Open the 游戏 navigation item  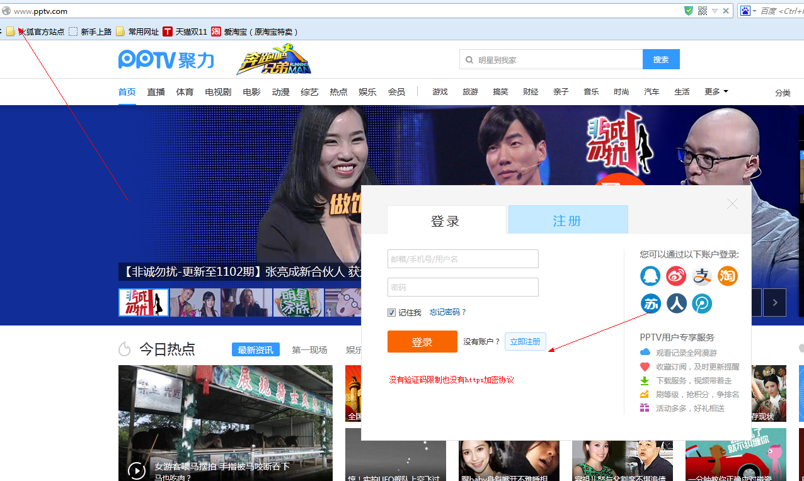pyautogui.click(x=440, y=92)
